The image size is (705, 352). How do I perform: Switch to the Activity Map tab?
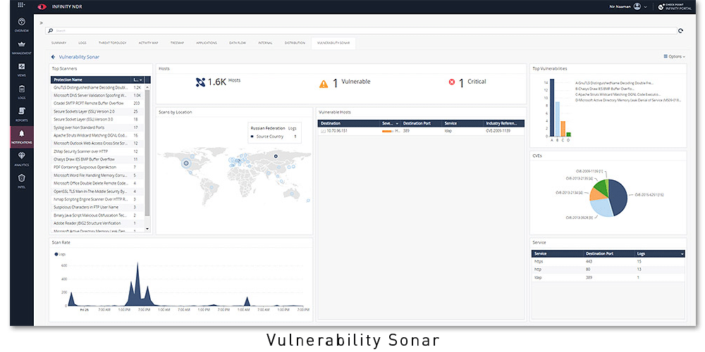[148, 43]
